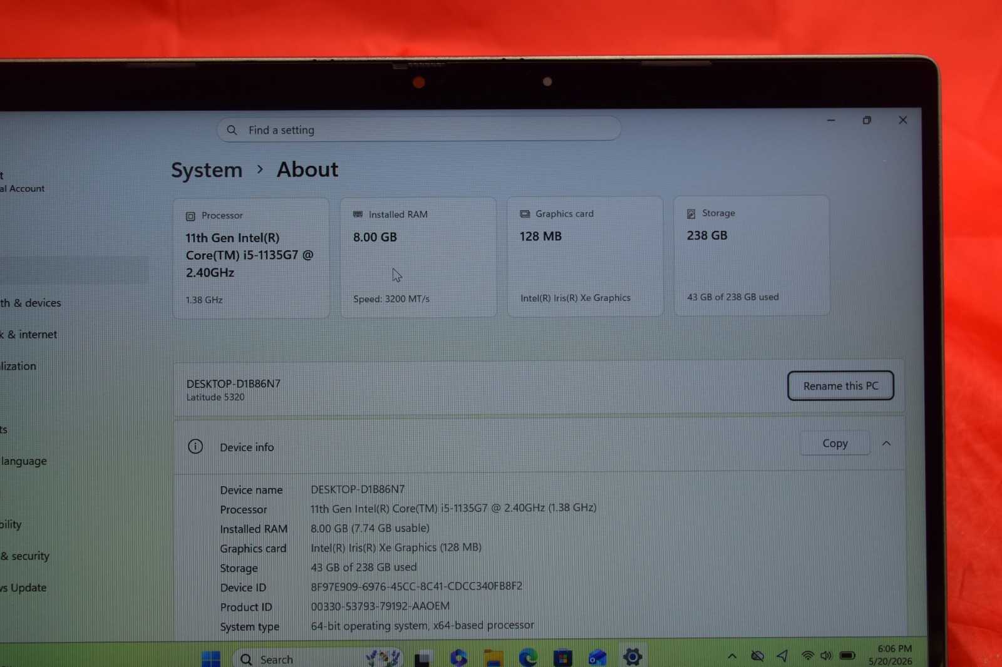Viewport: 1002px width, 667px height.
Task: Click the Installed RAM memory icon
Action: (358, 215)
